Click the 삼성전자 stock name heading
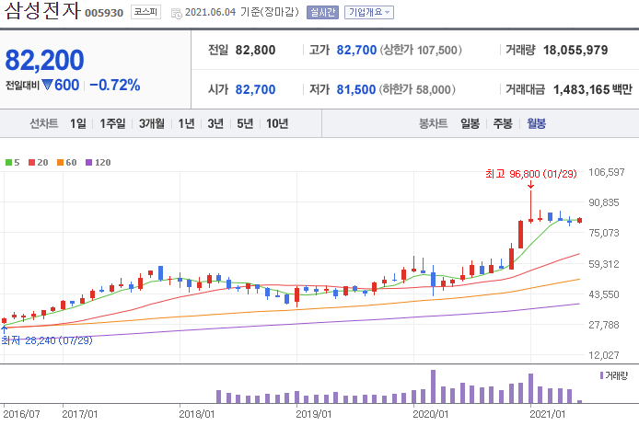 click(x=42, y=10)
